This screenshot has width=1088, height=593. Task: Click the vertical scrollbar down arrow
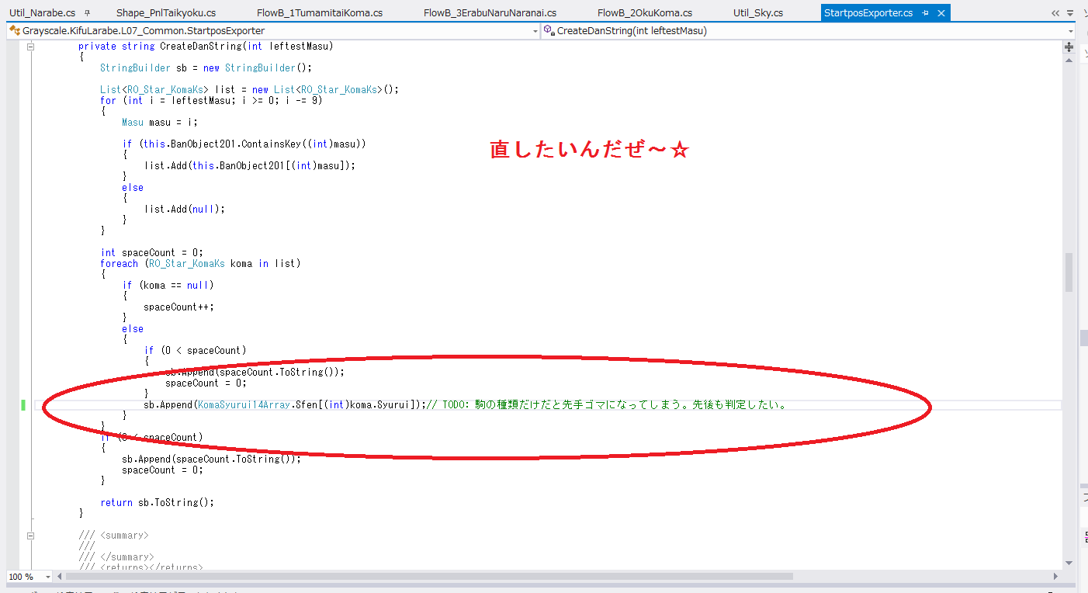1069,563
